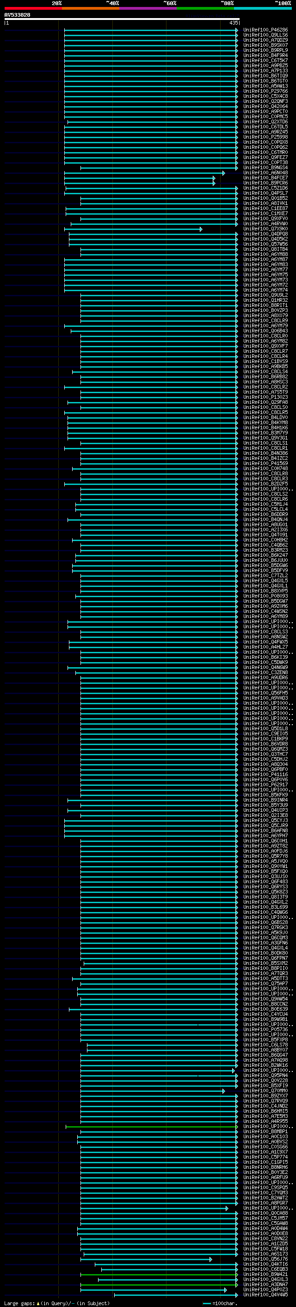Click the UniRef100_Q01B52 label
This screenshot has height=1307, width=296.
point(265,198)
